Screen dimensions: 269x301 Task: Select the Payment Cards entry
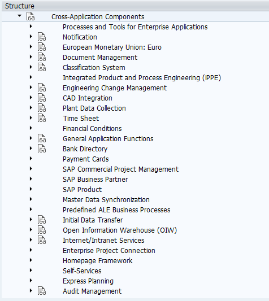point(86,159)
